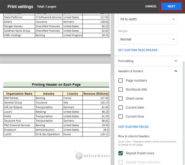Tick the Sheet name checkbox
Image resolution: width=185 pixels, height=165 pixels.
(121, 99)
